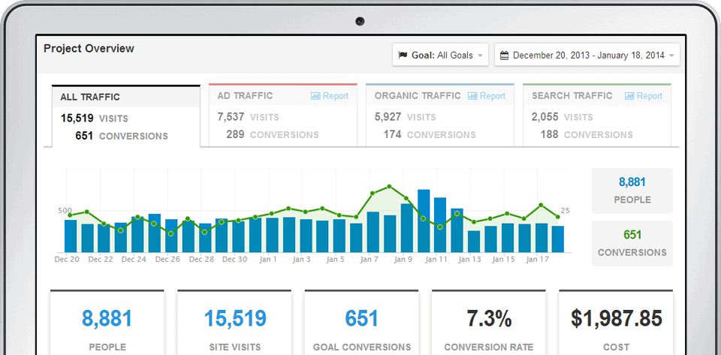The height and width of the screenshot is (355, 721).
Task: Click the '2,055' visits value in Search Traffic
Action: [545, 116]
